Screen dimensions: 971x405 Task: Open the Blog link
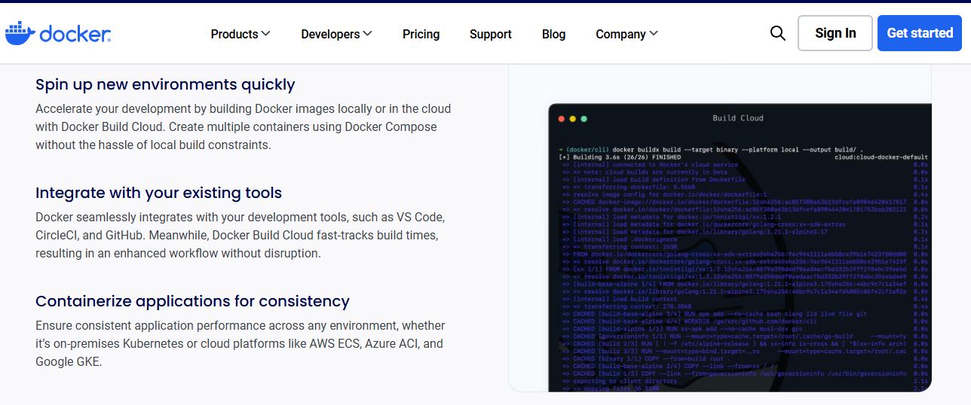click(553, 34)
